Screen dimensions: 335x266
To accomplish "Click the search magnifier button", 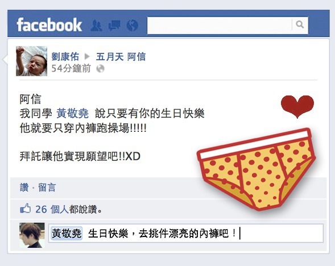I will pyautogui.click(x=300, y=25).
